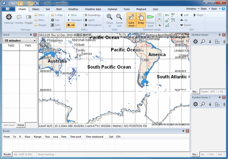228x159 pixels.
Task: Click zoom out icon in title bar toolbar
Action: tap(15, 3)
